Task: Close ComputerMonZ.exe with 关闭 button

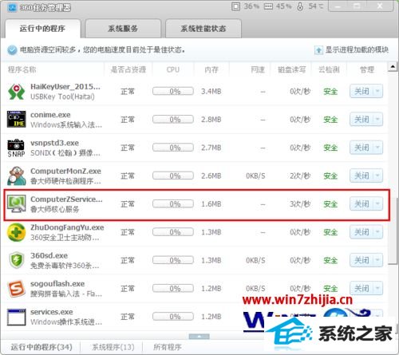Action: tap(361, 176)
